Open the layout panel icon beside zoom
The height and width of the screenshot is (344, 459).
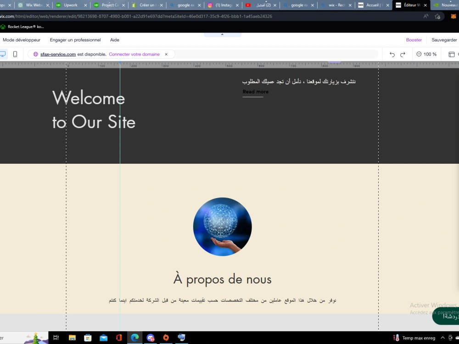[x=452, y=55]
